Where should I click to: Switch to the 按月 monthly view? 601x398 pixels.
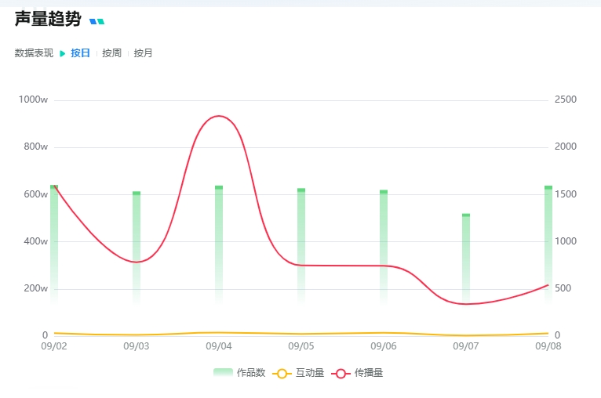pyautogui.click(x=143, y=53)
